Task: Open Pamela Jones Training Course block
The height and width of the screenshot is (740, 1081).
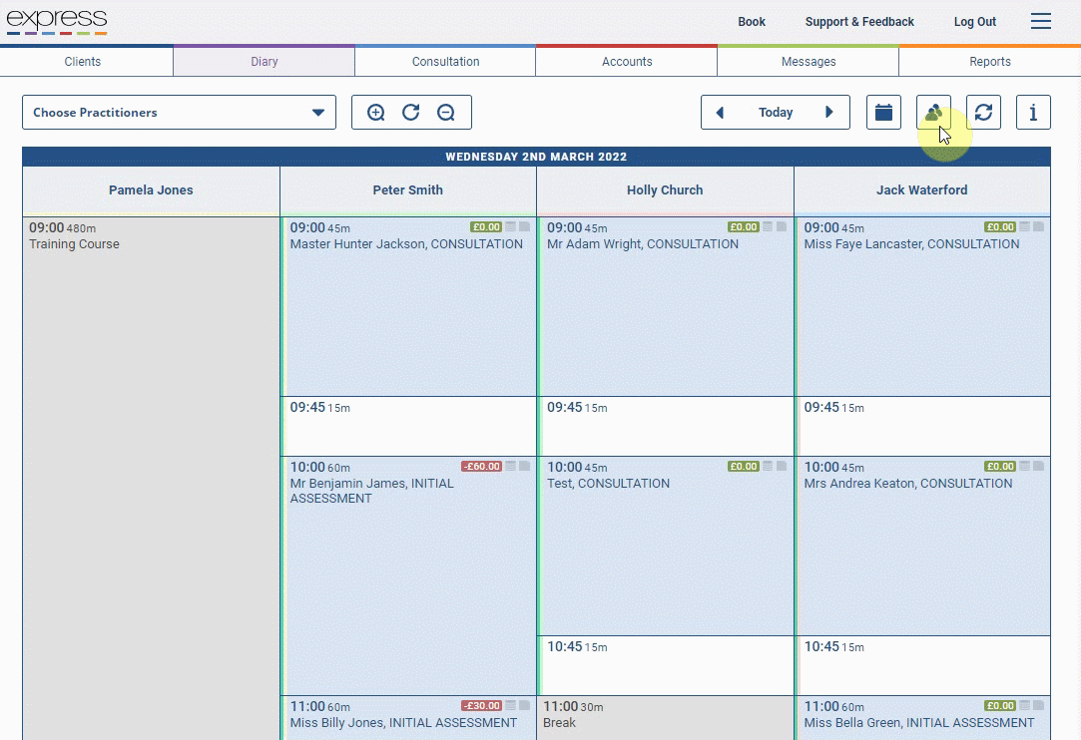Action: (151, 478)
